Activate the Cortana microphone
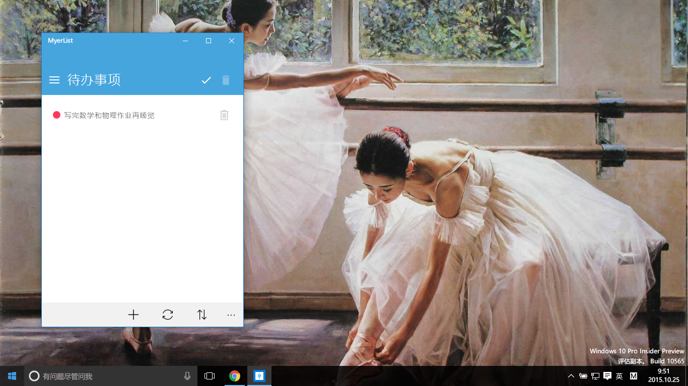The image size is (688, 386). click(187, 376)
